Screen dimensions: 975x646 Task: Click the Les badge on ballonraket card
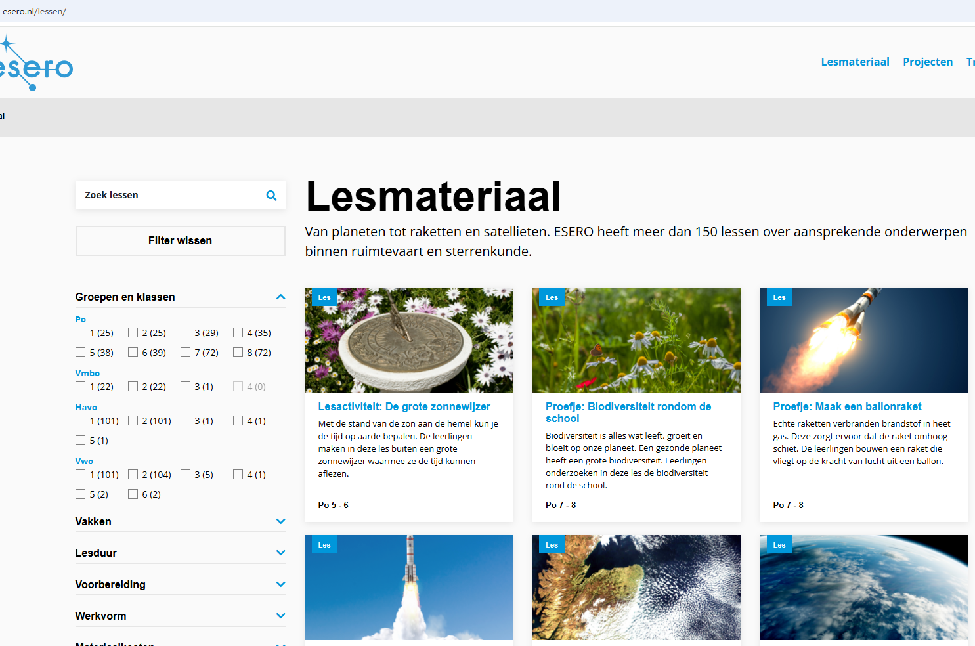779,297
